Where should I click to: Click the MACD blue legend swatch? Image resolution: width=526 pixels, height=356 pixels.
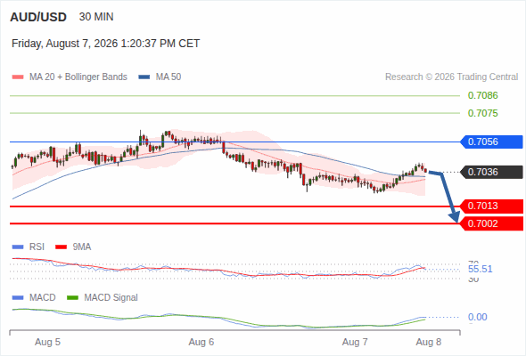[x=18, y=298]
